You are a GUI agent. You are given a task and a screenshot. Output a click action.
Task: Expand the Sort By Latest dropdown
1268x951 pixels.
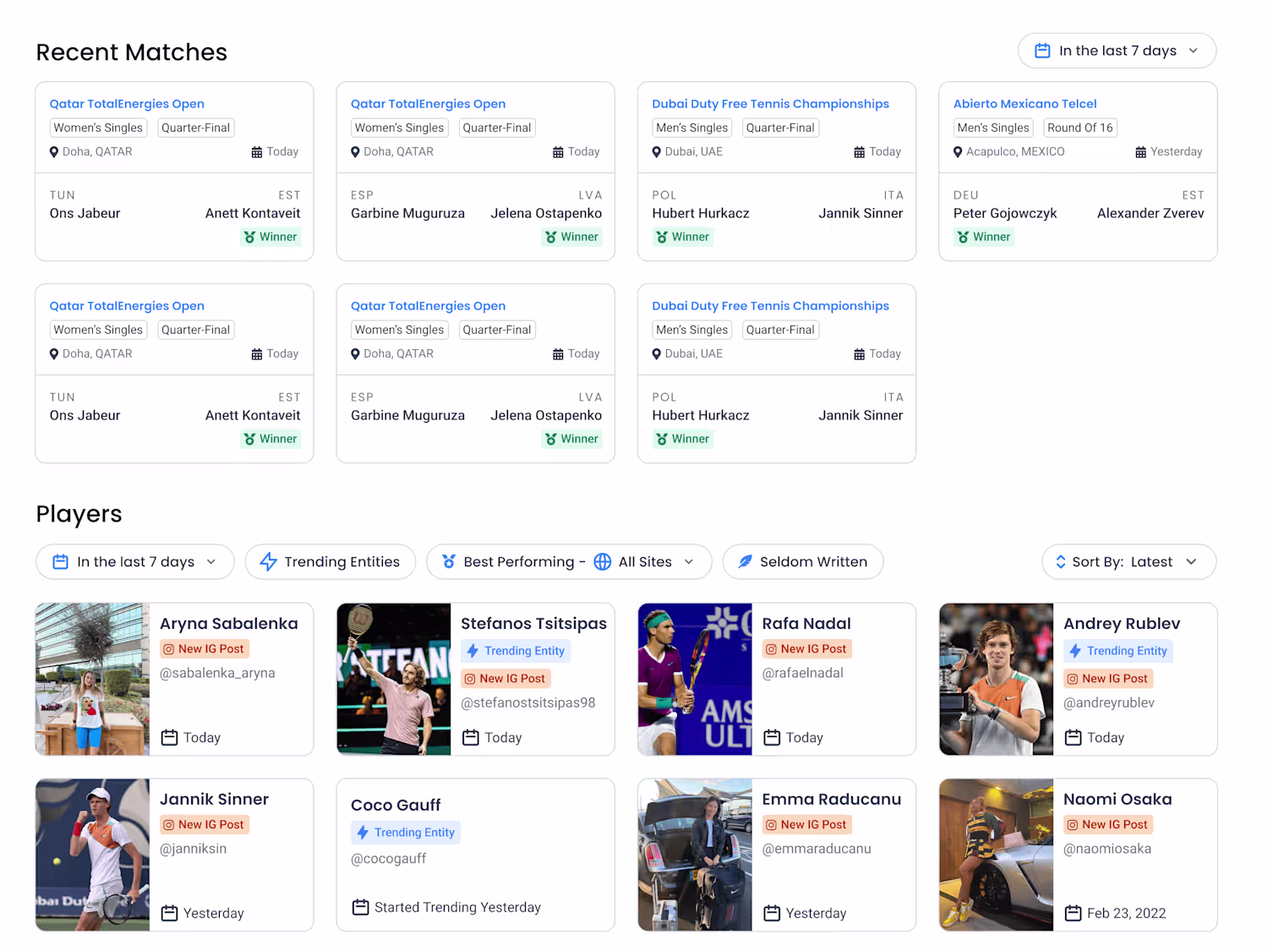click(x=1129, y=562)
